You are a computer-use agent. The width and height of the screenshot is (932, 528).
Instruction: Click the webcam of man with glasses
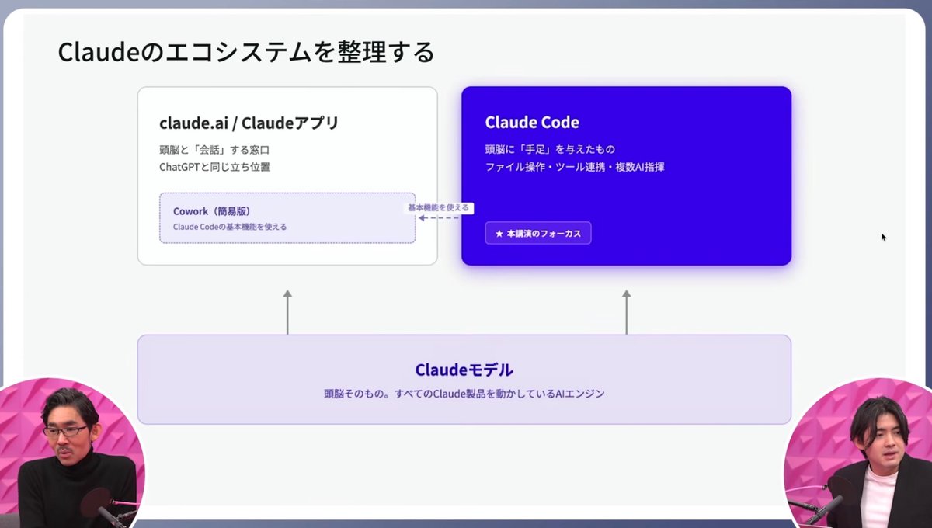[70, 454]
